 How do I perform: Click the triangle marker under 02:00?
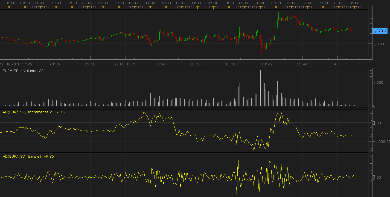tap(135, 8)
